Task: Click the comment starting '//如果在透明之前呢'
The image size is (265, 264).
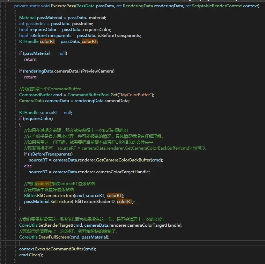Action: tap(76, 130)
